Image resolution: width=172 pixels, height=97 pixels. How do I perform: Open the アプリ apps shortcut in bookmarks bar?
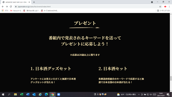[x=5, y=11]
